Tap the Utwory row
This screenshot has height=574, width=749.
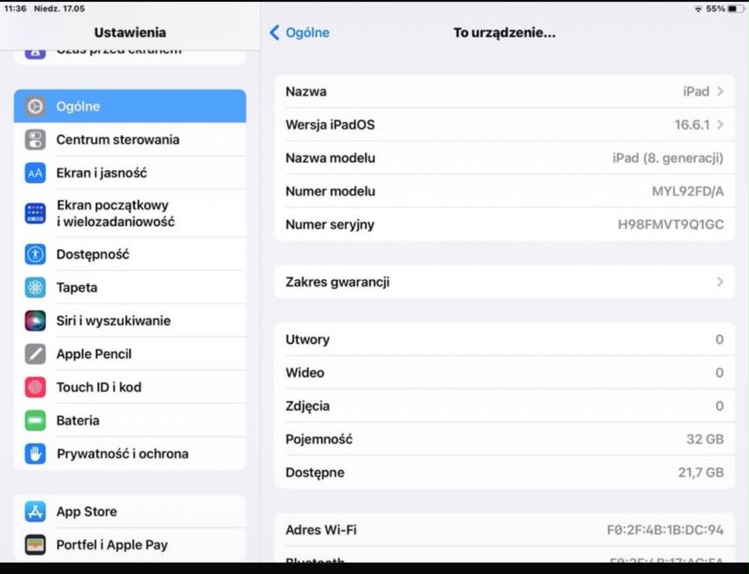click(x=505, y=339)
